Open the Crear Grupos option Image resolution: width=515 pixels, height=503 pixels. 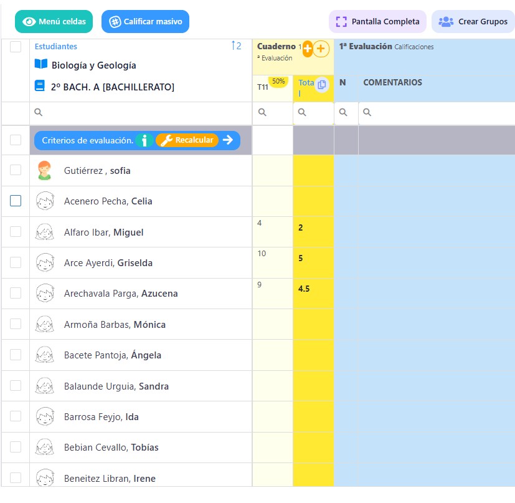(473, 21)
